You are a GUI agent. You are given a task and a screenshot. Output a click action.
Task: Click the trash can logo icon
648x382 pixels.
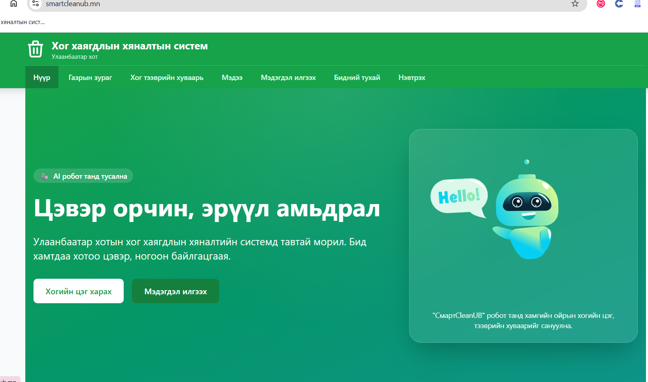point(36,49)
